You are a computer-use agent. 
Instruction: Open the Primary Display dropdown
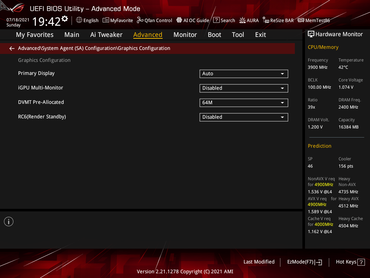point(244,73)
